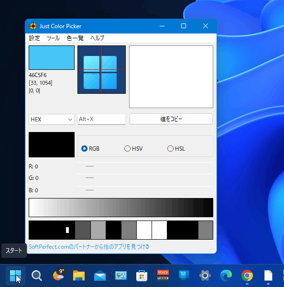
Task: Click the 値をコピー button
Action: 171,119
